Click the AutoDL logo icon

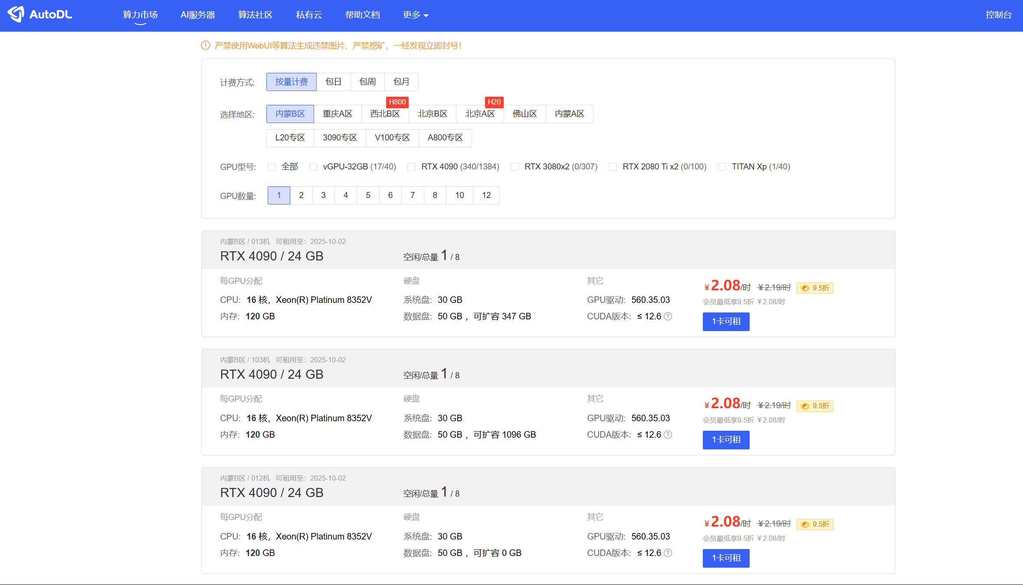pos(16,14)
